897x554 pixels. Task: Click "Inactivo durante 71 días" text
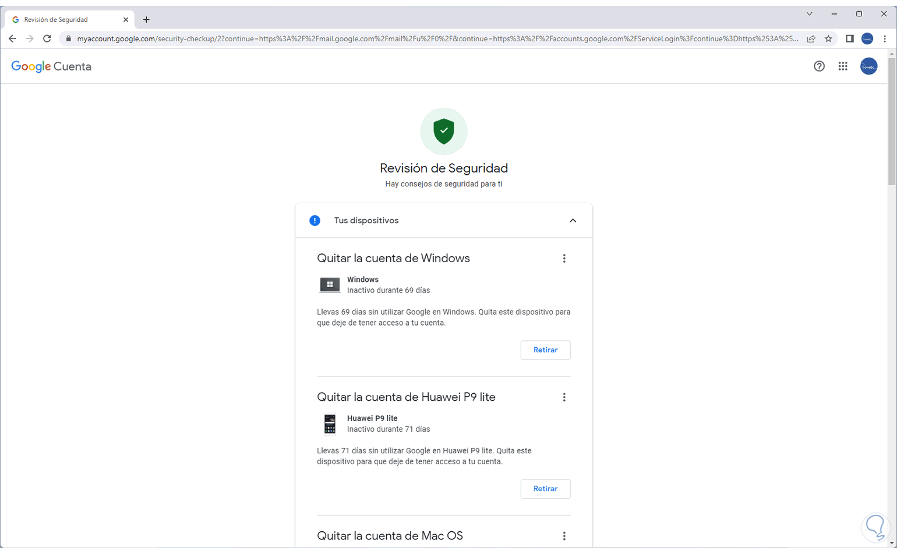[x=389, y=429]
